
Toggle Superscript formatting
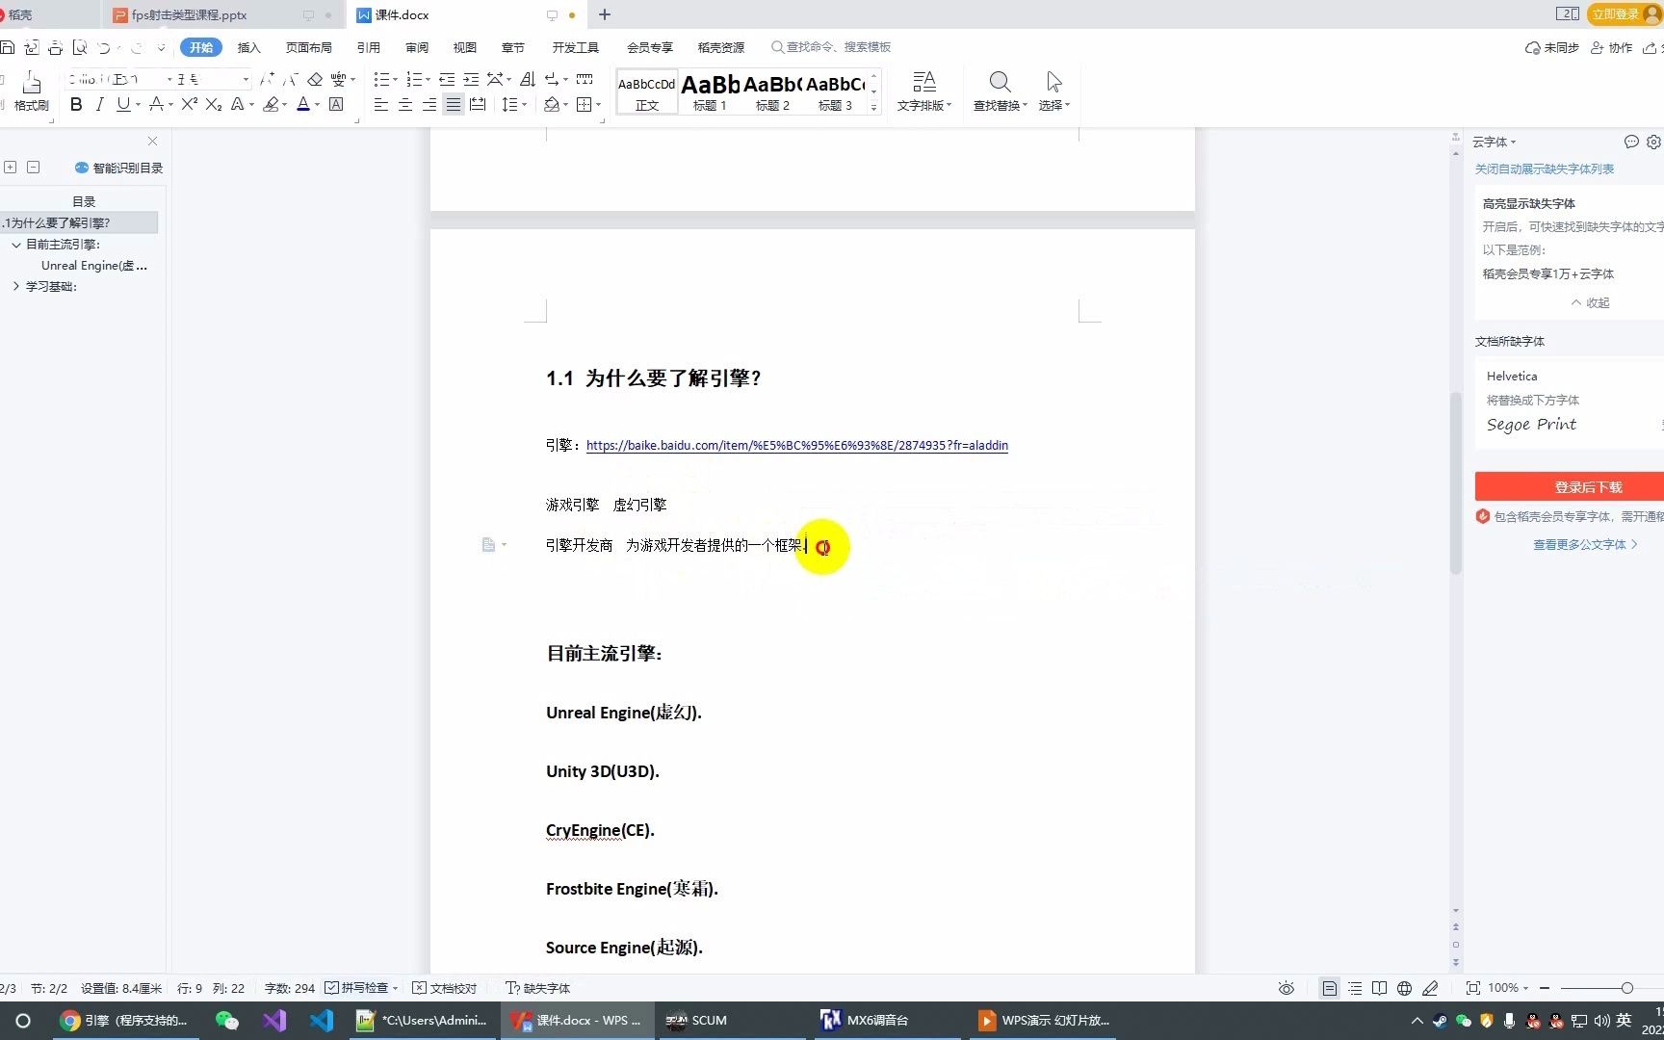[189, 104]
